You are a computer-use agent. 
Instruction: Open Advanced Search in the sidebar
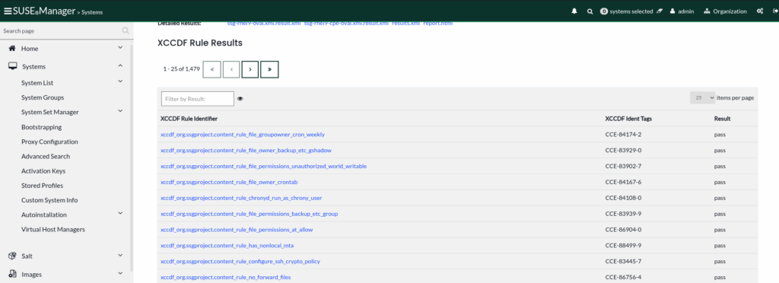coord(46,157)
